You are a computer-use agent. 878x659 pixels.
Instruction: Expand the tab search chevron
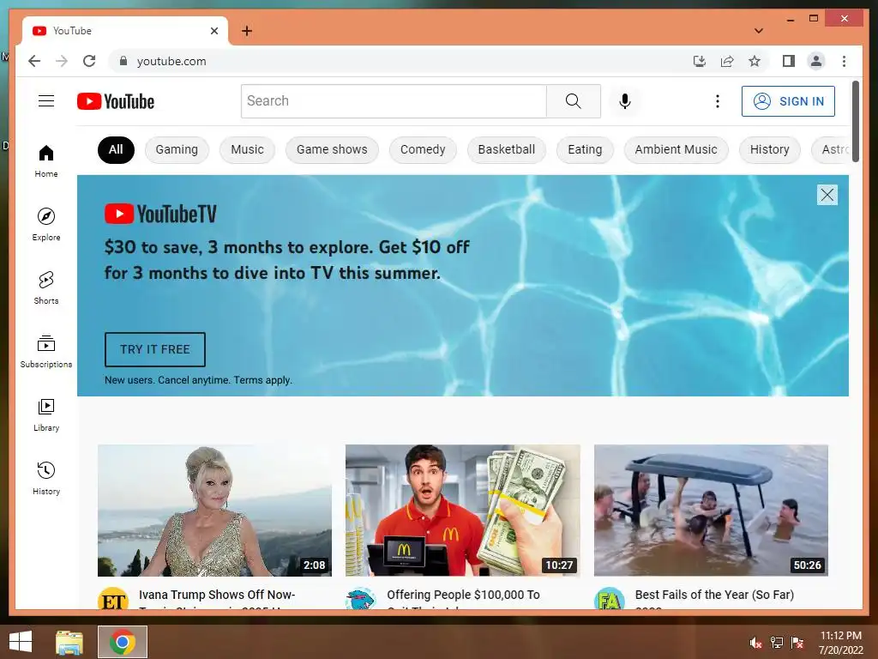pyautogui.click(x=759, y=31)
